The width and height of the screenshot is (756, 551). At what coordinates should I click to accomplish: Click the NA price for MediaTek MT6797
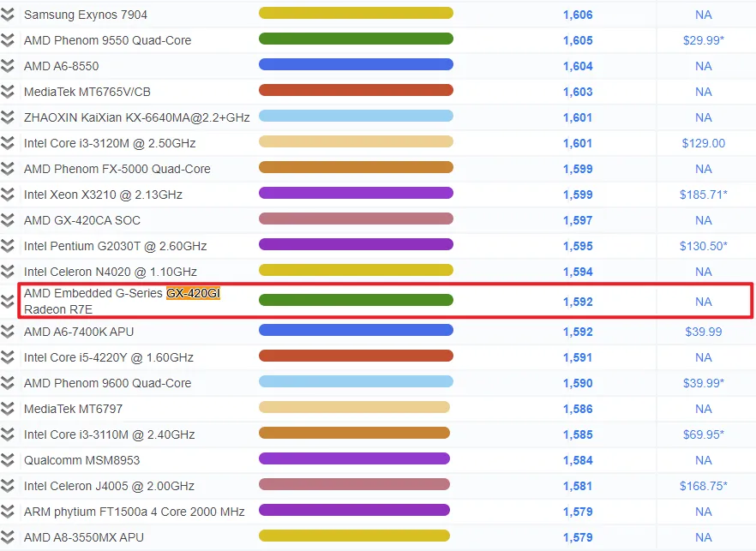[x=703, y=409]
